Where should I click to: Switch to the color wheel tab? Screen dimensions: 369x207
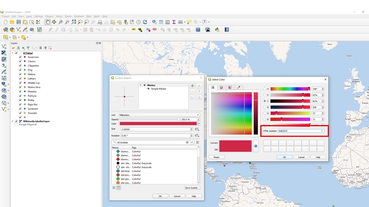pos(221,87)
